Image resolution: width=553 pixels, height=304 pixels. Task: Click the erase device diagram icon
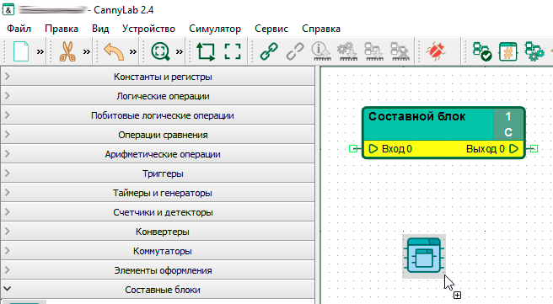point(400,51)
